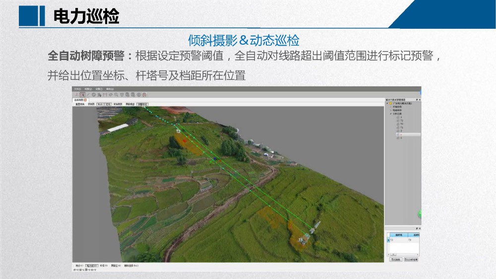Click the 导出分析结果 export results button
Image resolution: width=496 pixels, height=279 pixels.
click(x=411, y=259)
